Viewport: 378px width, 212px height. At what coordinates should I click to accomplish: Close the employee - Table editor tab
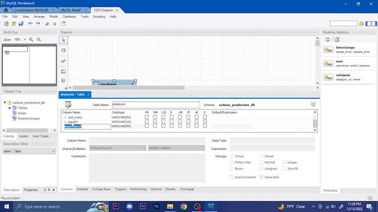(88, 94)
